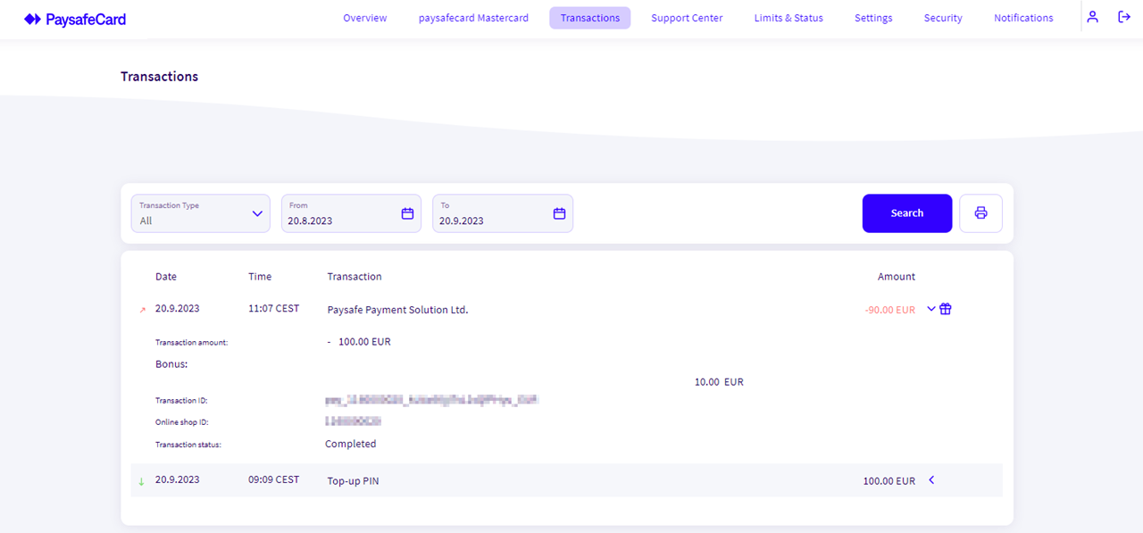Click the 11:07 CEST time

point(274,309)
